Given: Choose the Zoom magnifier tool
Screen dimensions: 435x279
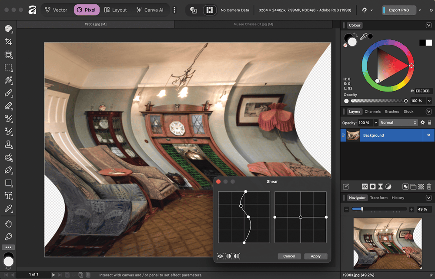Looking at the screenshot, I should [8, 237].
